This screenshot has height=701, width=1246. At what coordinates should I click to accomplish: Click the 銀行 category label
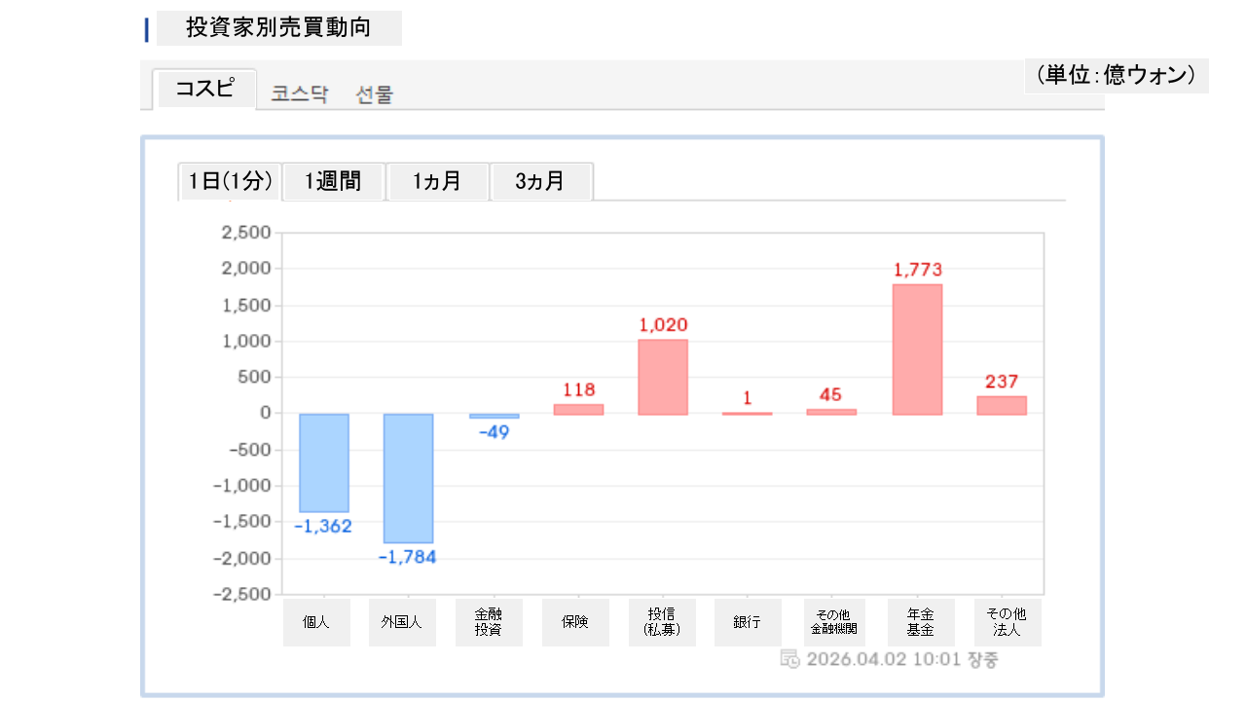(x=748, y=622)
